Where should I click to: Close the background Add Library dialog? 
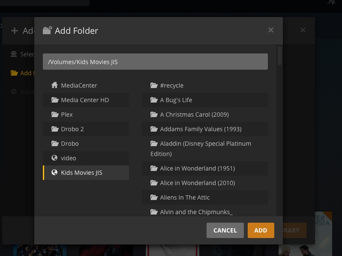point(303,30)
